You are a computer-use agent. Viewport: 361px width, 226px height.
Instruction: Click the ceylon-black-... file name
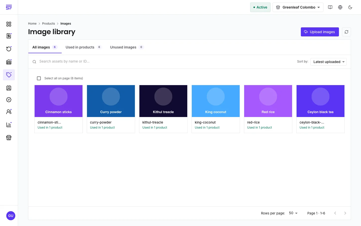point(312,122)
